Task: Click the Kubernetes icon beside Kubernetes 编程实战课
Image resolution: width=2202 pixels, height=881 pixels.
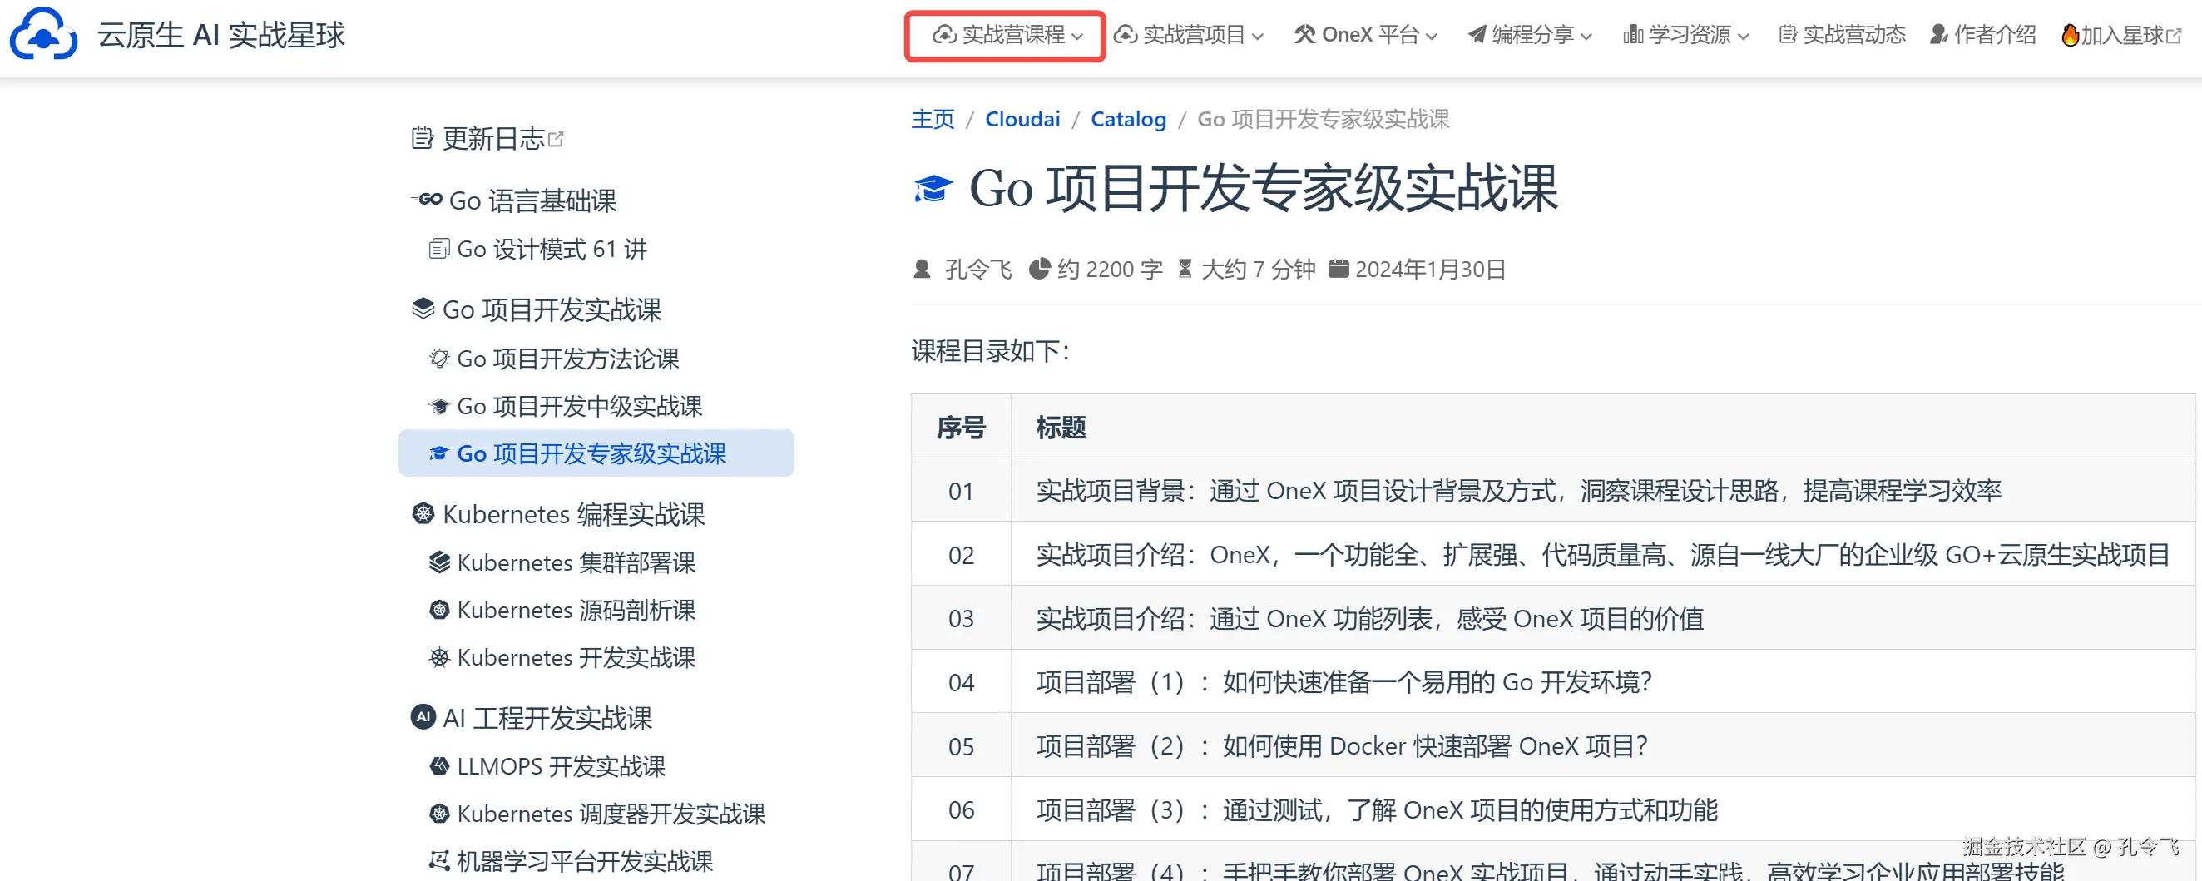Action: tap(423, 513)
